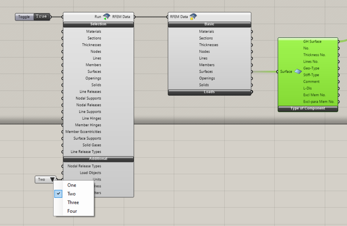The image size is (347, 226).
Task: Choose Four from the dropdown list
Action: tap(72, 211)
